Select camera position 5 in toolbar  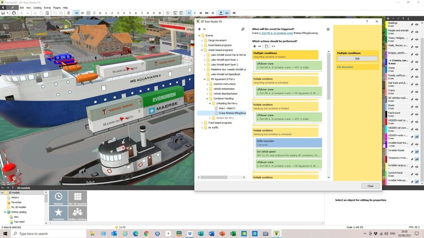click(130, 13)
